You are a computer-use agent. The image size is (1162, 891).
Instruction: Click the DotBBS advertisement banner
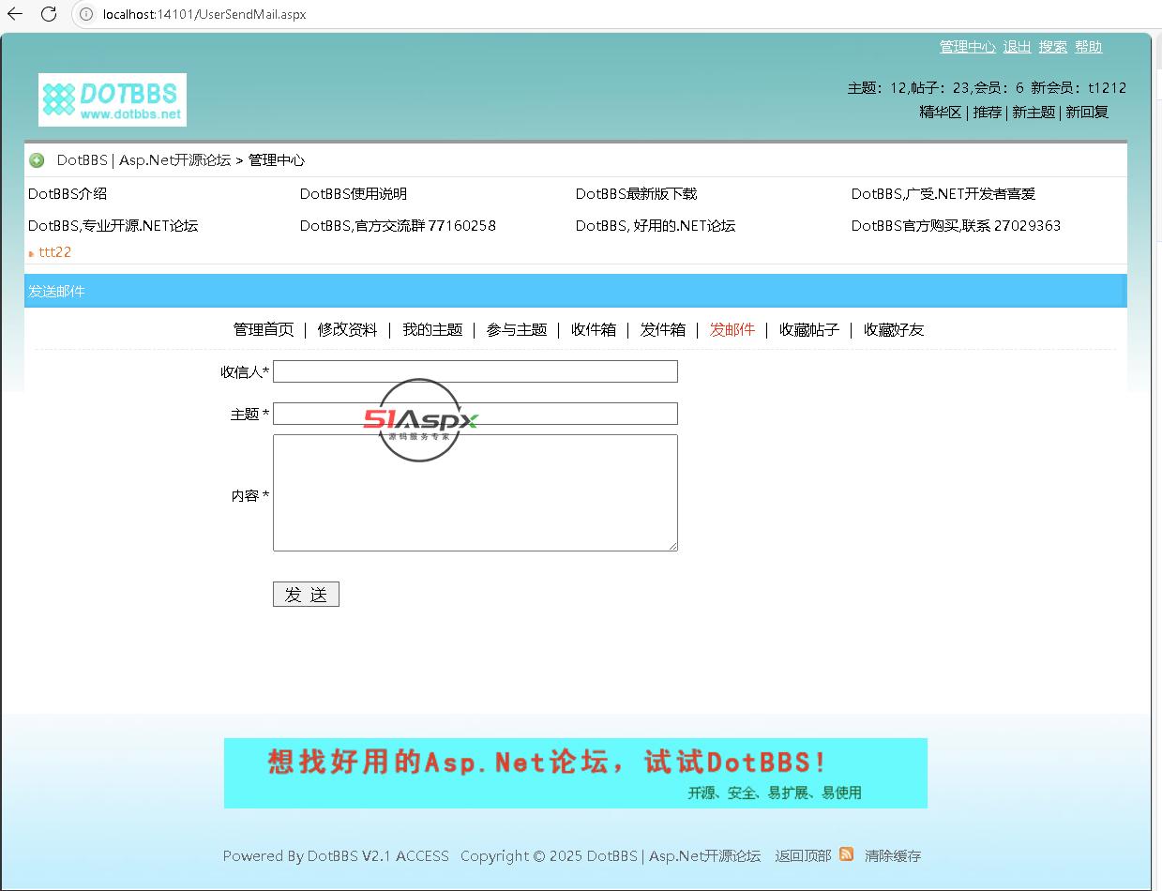tap(576, 773)
